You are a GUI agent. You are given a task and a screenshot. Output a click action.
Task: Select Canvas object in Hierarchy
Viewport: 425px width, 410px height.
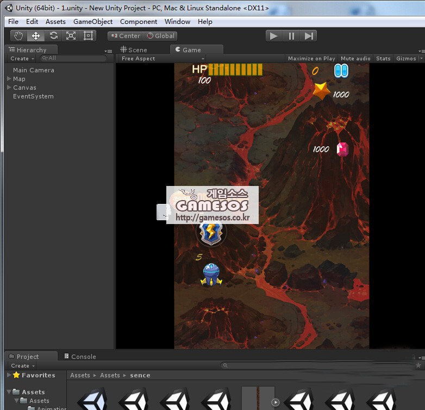click(x=24, y=88)
